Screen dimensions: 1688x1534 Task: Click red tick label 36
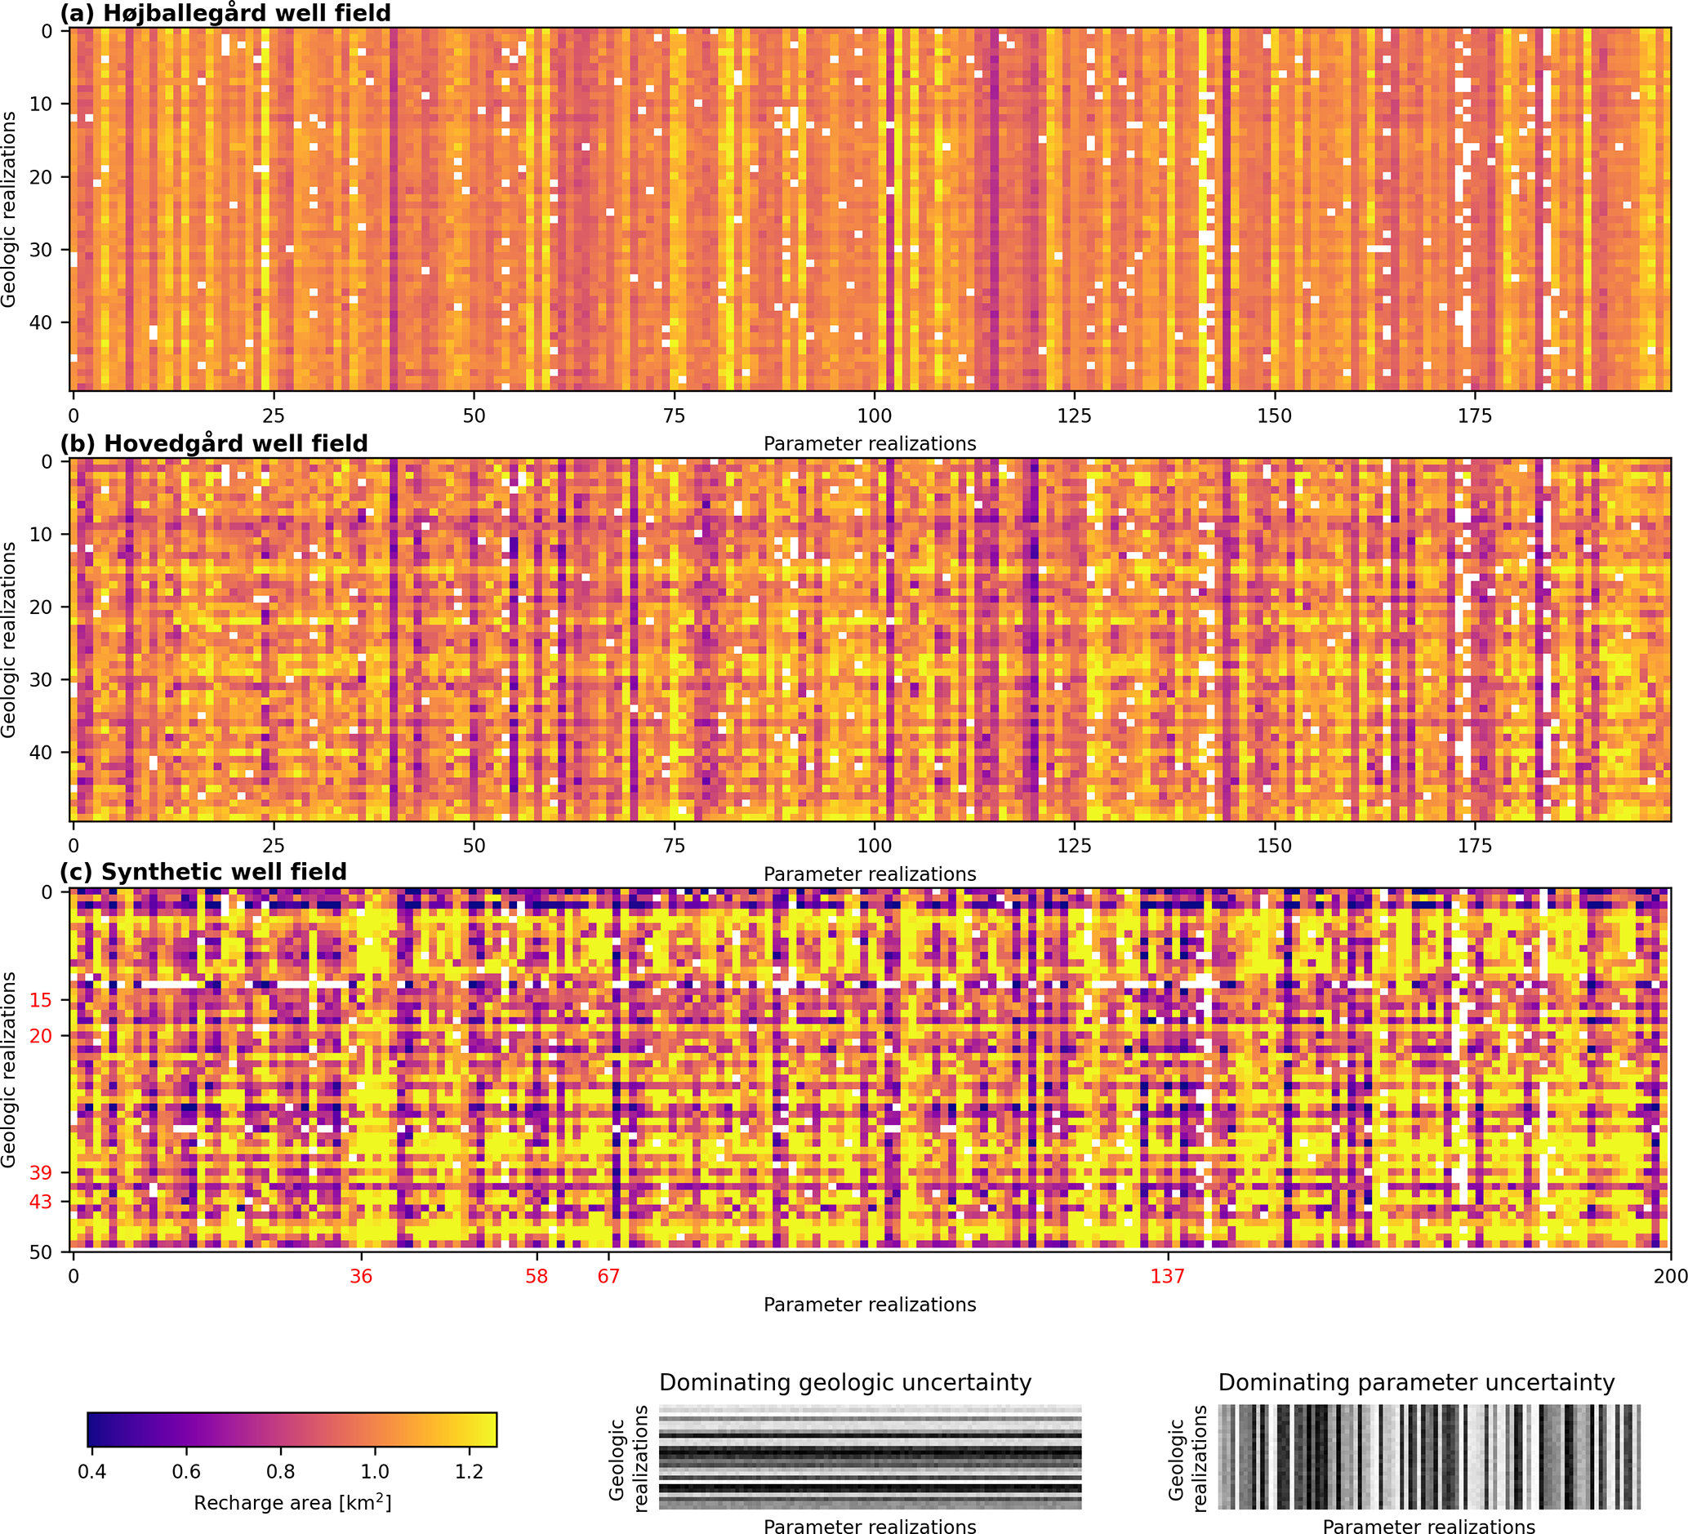pyautogui.click(x=361, y=1276)
